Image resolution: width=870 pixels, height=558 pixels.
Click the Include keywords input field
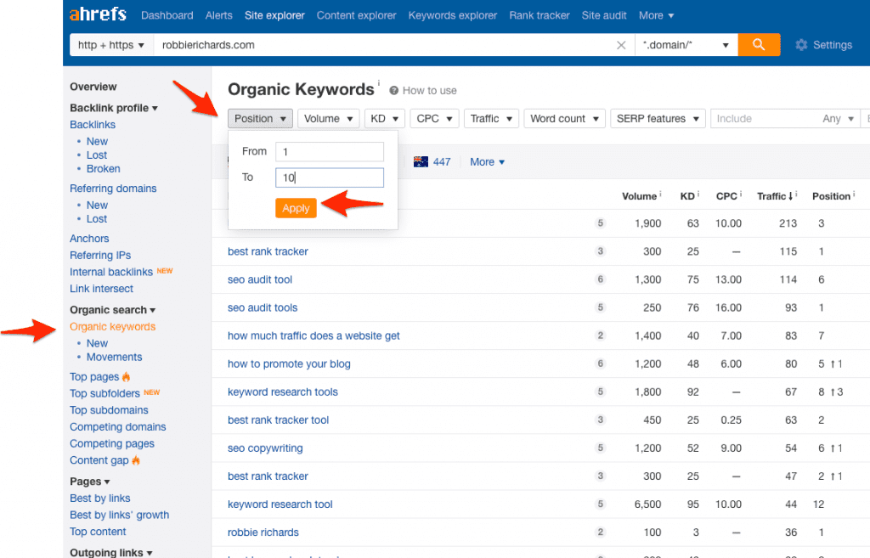764,119
